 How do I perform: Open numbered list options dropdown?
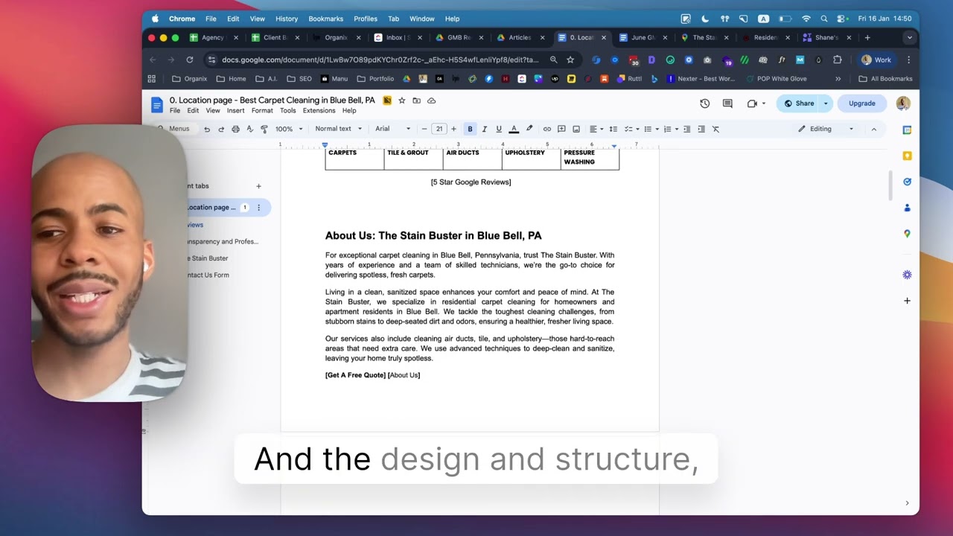[670, 129]
